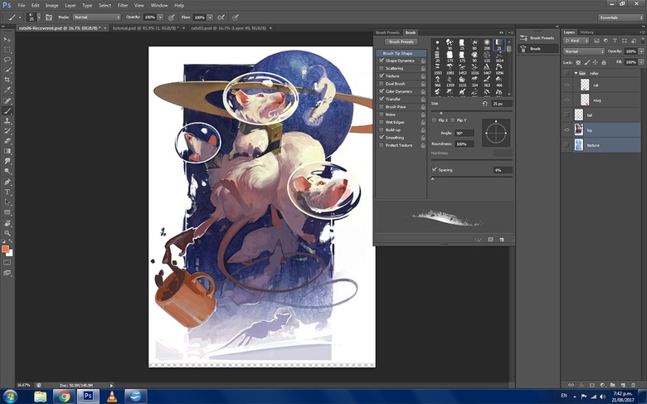The height and width of the screenshot is (404, 647).
Task: Enable the Scattering checkbox
Action: point(382,68)
